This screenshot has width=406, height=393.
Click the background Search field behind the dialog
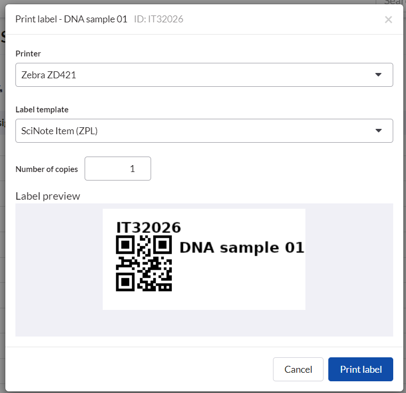coord(394,2)
